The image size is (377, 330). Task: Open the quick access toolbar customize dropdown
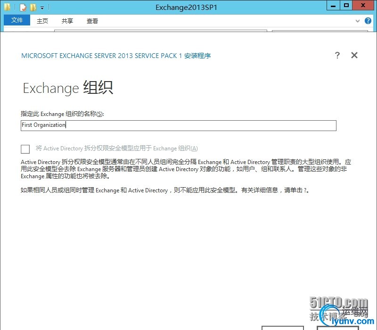tap(42, 8)
